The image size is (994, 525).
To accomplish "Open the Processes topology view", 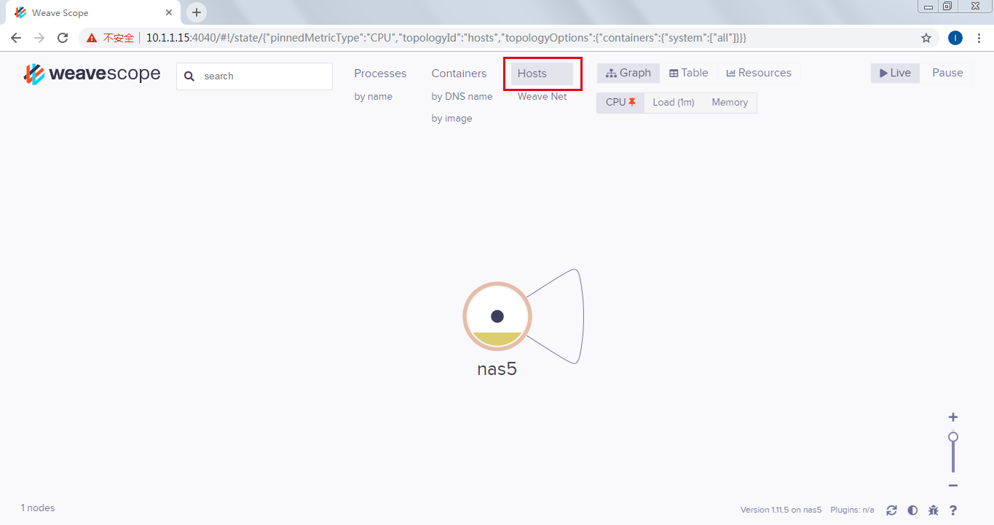I will coord(380,74).
